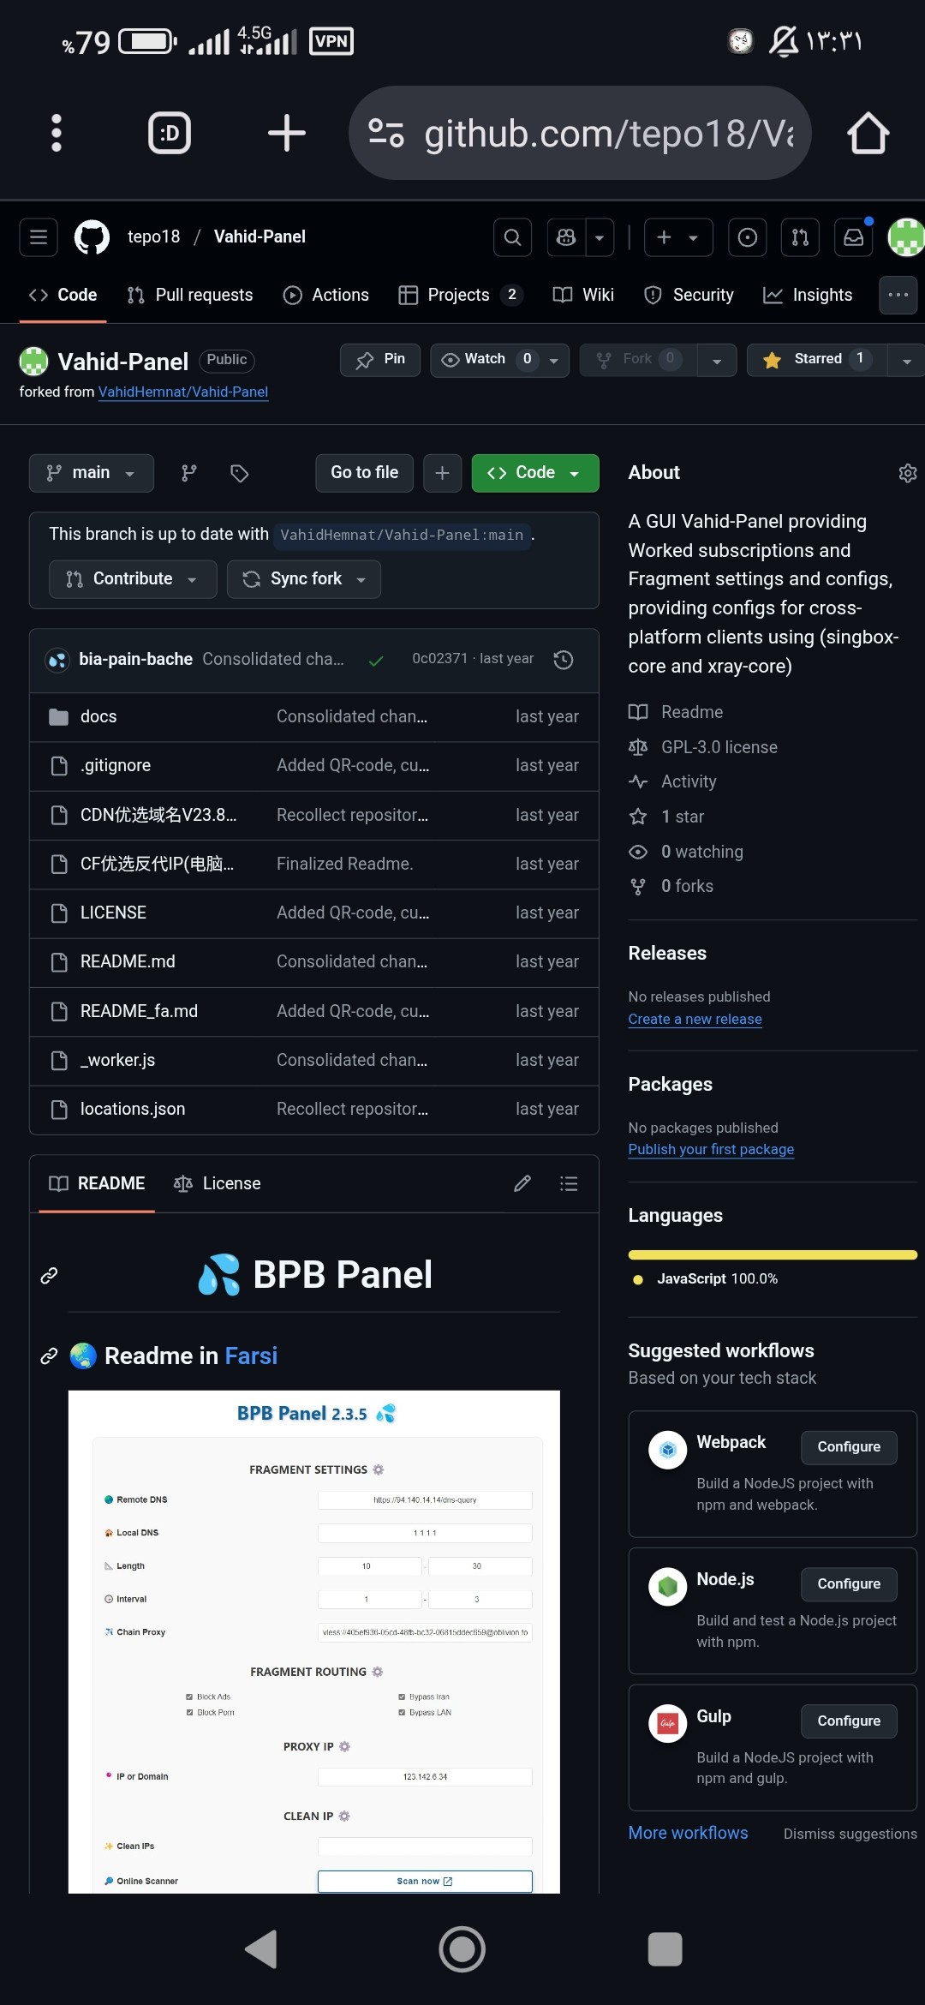Copy BPB Panel heading anchor link
Viewport: 925px width, 2005px height.
coord(49,1275)
